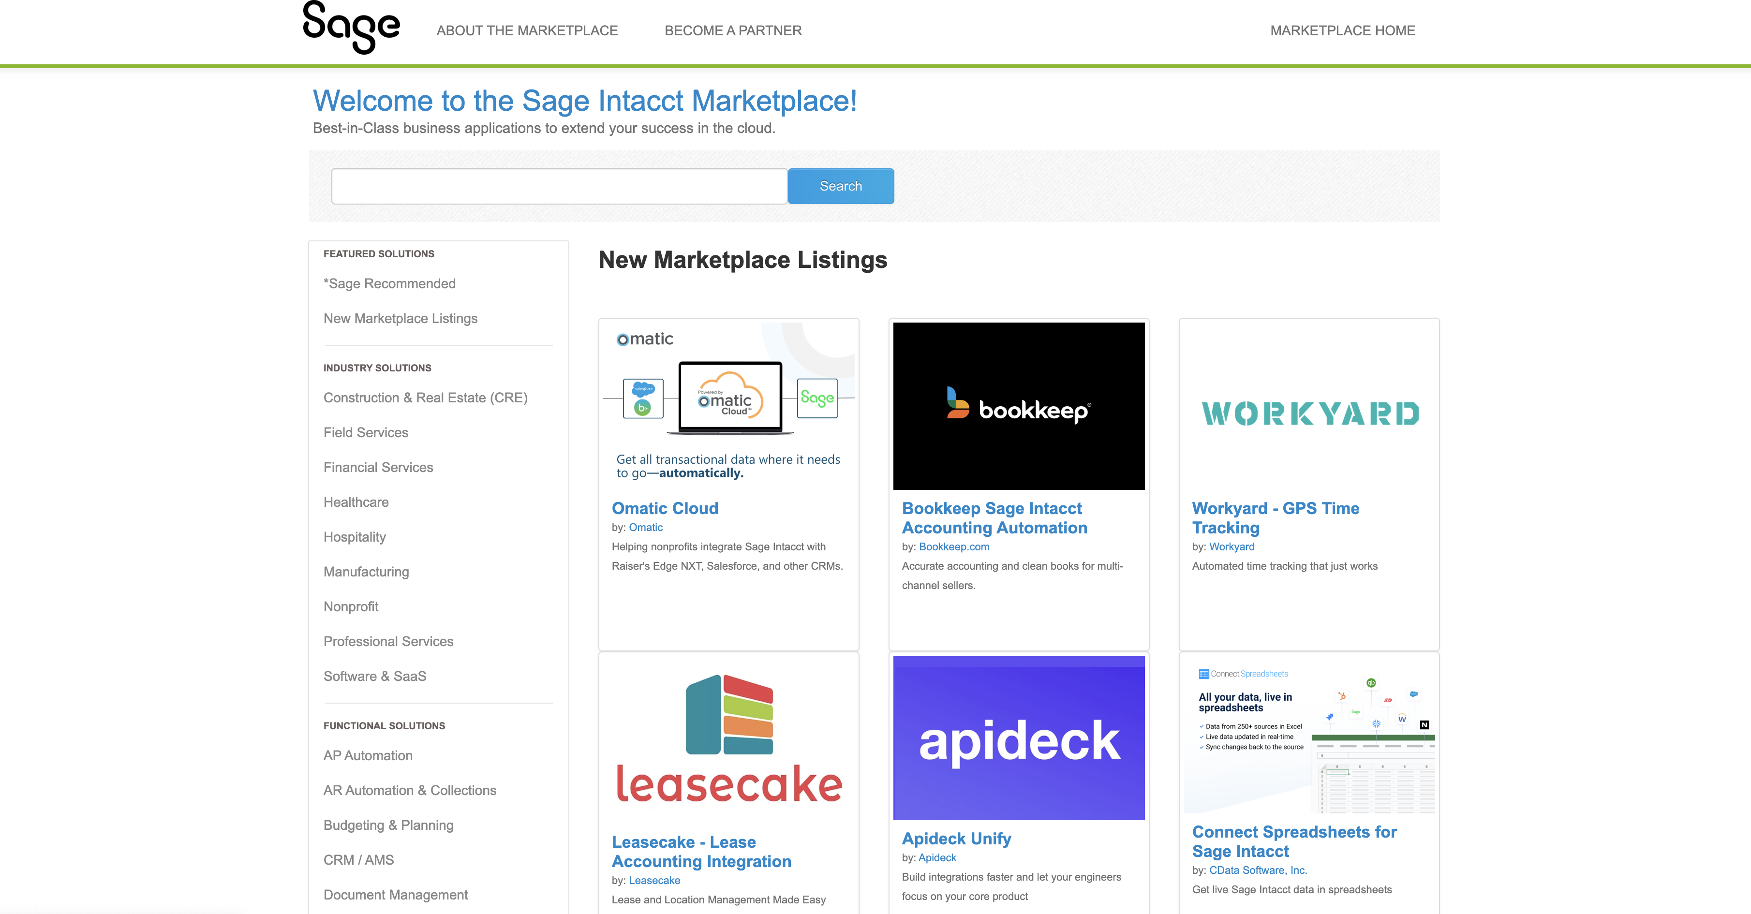Click 'Get live Sage Intacct data in spreadsheets' text
Image resolution: width=1751 pixels, height=914 pixels.
pyautogui.click(x=1291, y=889)
